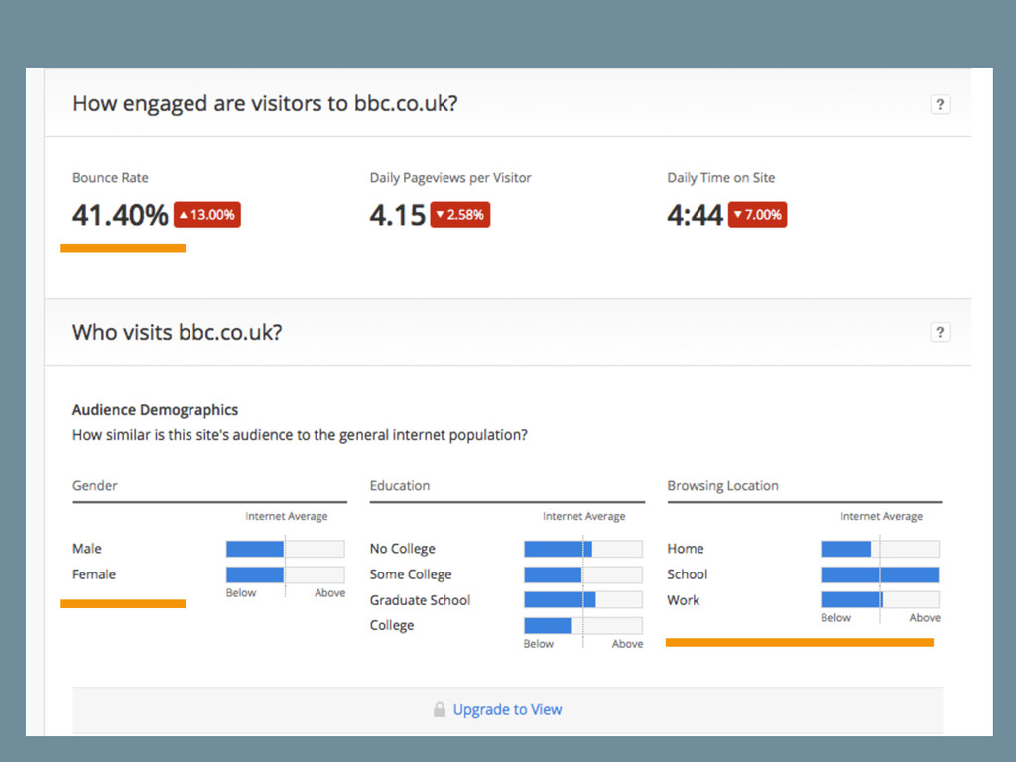Click the lock icon beside Upgrade to View
This screenshot has height=762, width=1016.
[x=440, y=709]
